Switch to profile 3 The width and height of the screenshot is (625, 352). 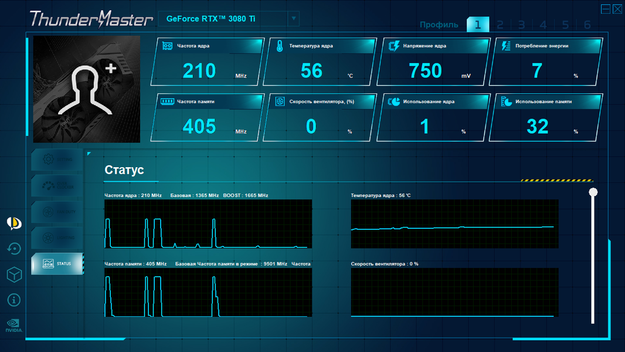521,25
